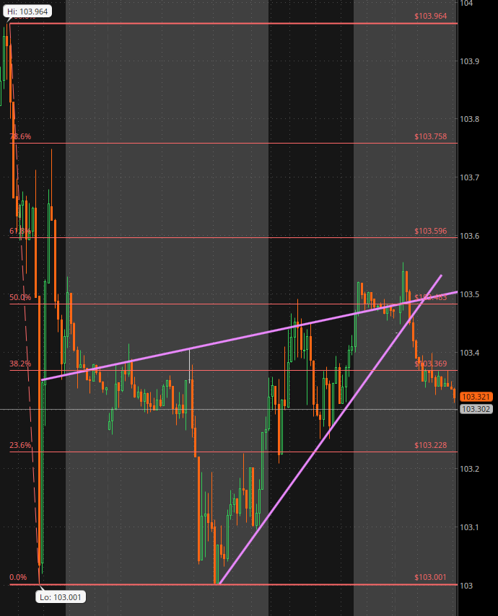
Task: Click the 103.5 price axis label
Action: [469, 294]
